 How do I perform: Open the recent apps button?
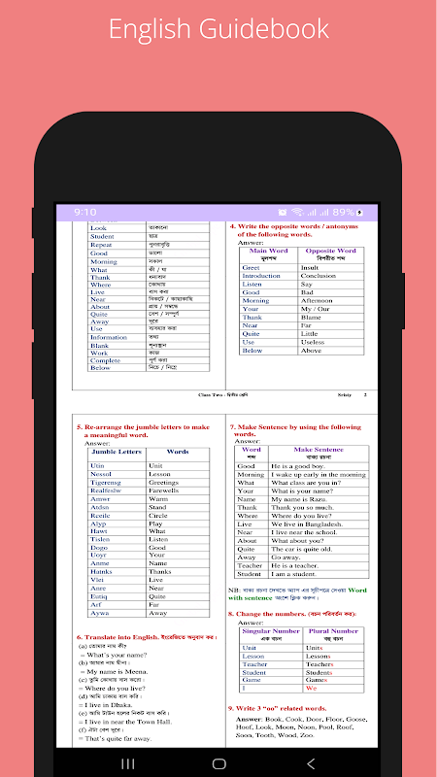click(x=128, y=763)
